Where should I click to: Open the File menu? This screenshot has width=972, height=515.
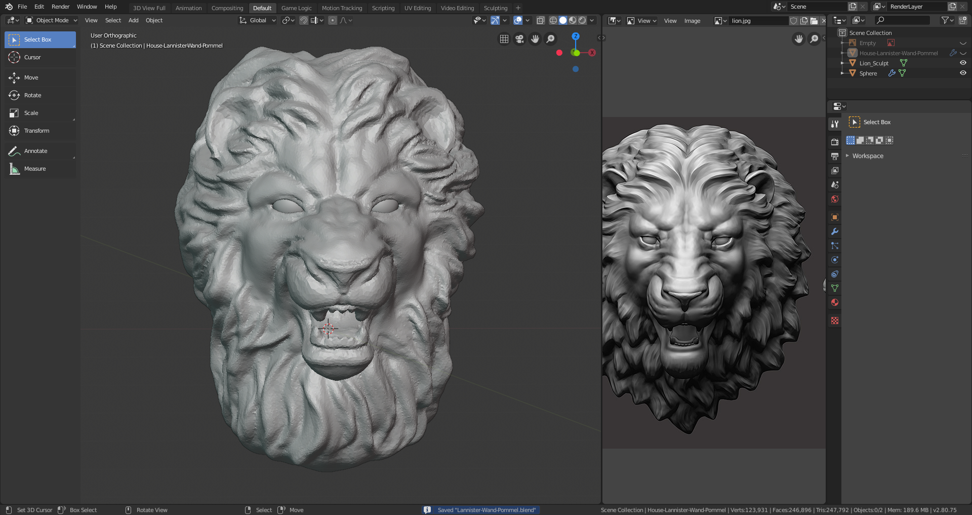click(x=22, y=7)
